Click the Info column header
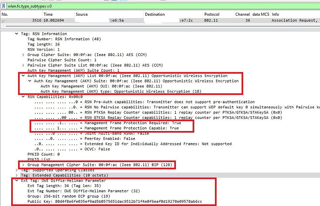This screenshot has width=320, height=206. coord(295,14)
